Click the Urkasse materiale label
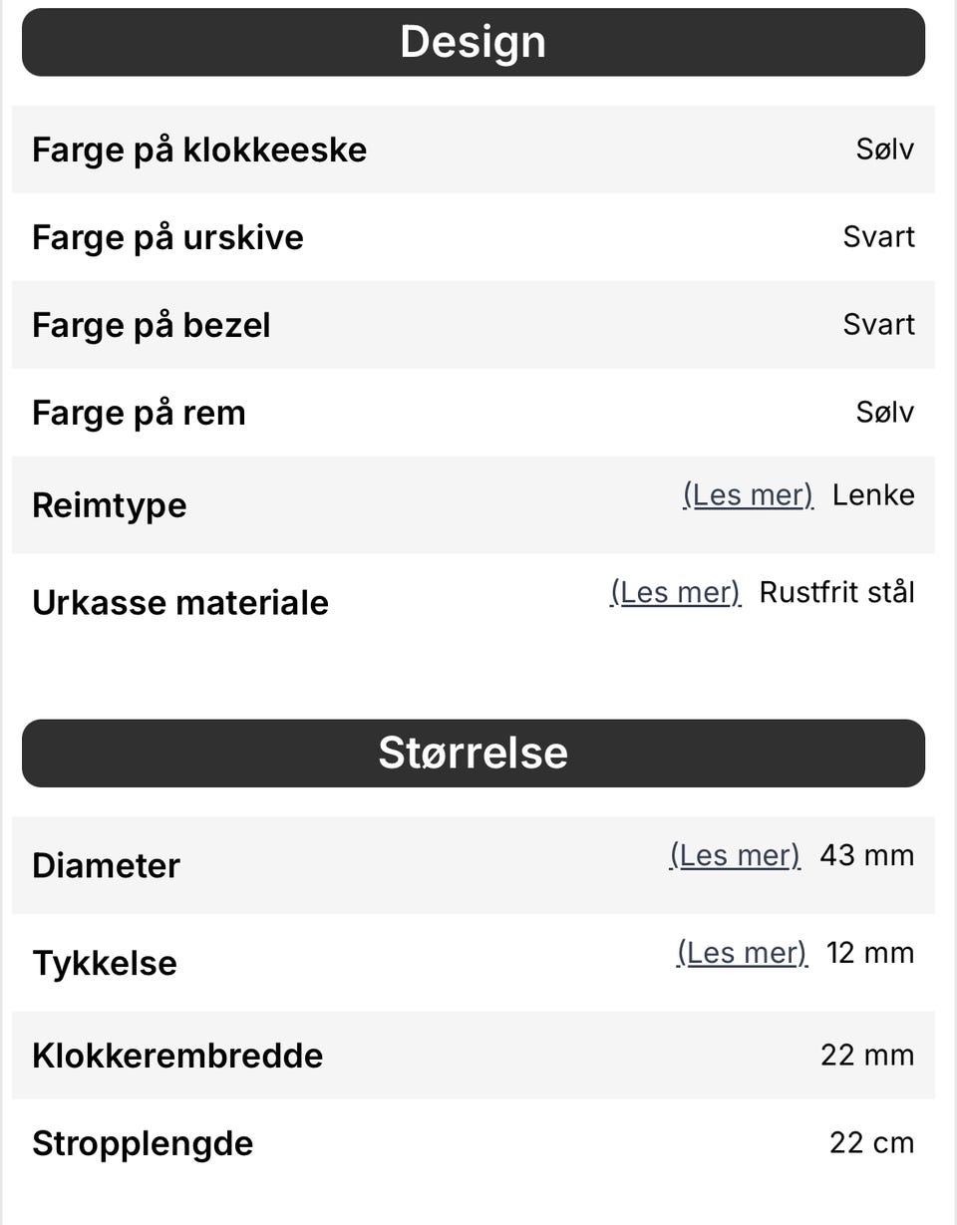The height and width of the screenshot is (1225, 957). point(180,603)
